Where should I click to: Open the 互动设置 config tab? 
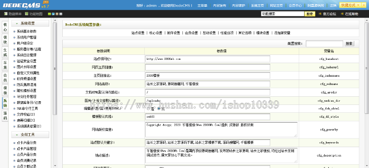[x=209, y=33]
